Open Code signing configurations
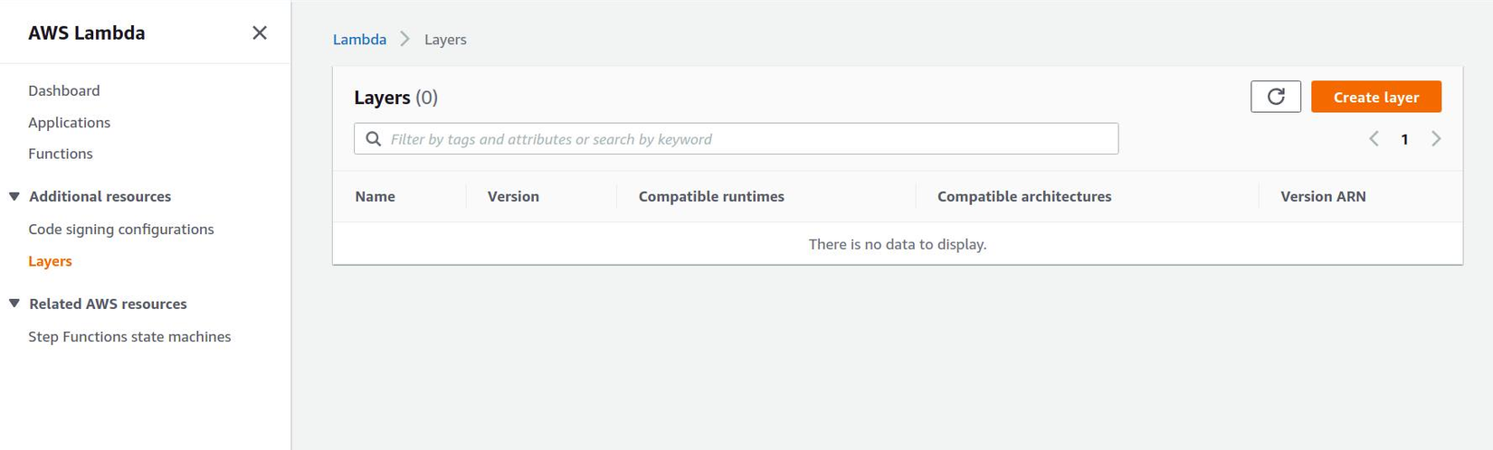 point(121,230)
